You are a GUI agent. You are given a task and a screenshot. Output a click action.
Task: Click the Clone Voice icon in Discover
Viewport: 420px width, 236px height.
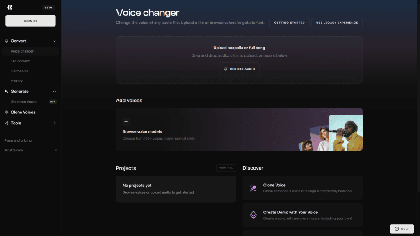[253, 188]
